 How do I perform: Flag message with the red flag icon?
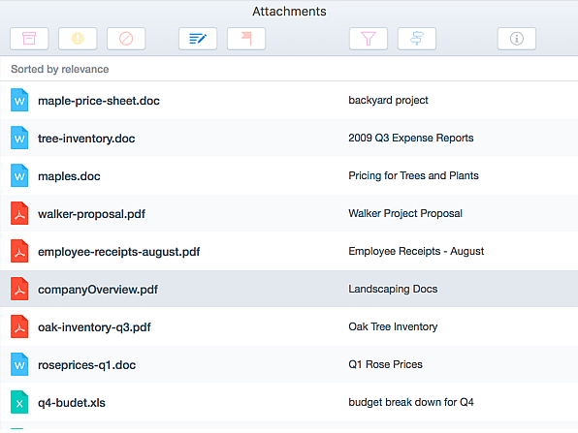point(246,39)
